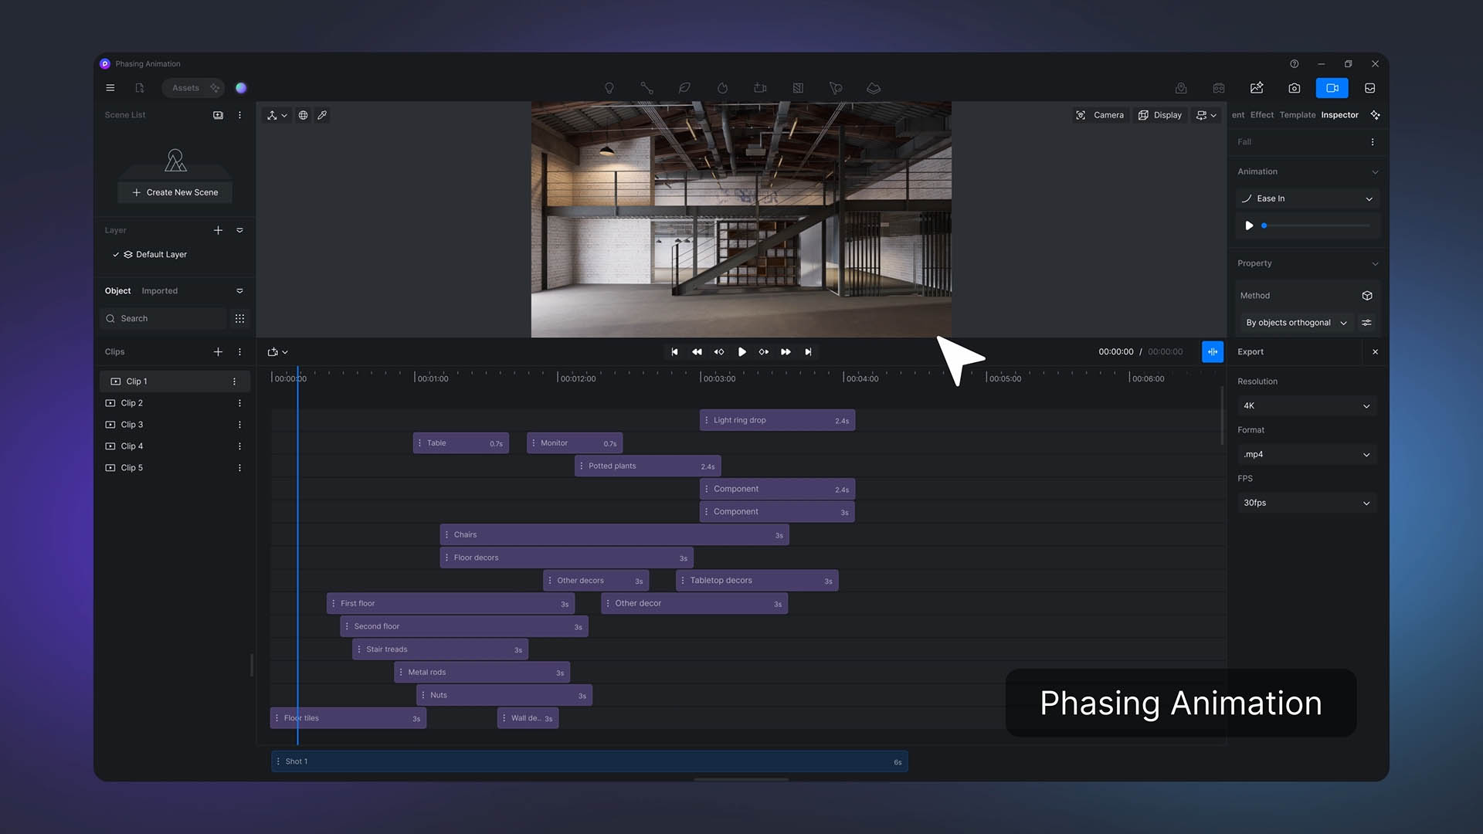1483x834 pixels.
Task: Click the grid view icon beside Search
Action: tap(239, 319)
